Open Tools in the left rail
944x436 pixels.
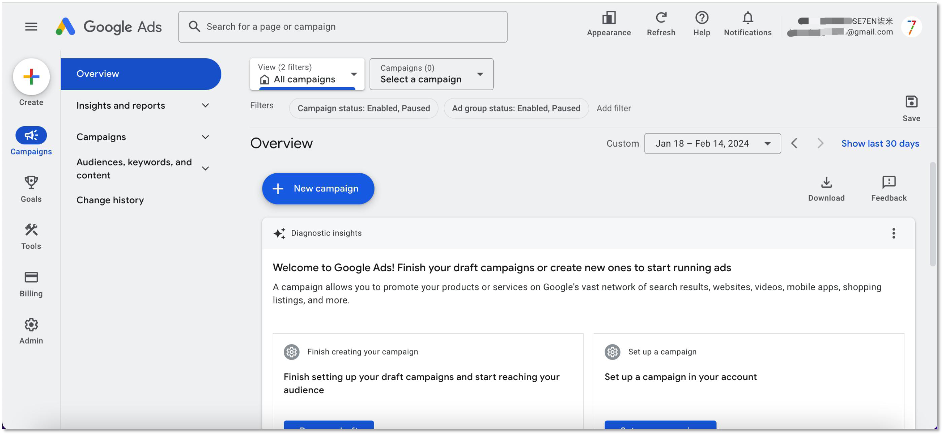[x=31, y=237]
